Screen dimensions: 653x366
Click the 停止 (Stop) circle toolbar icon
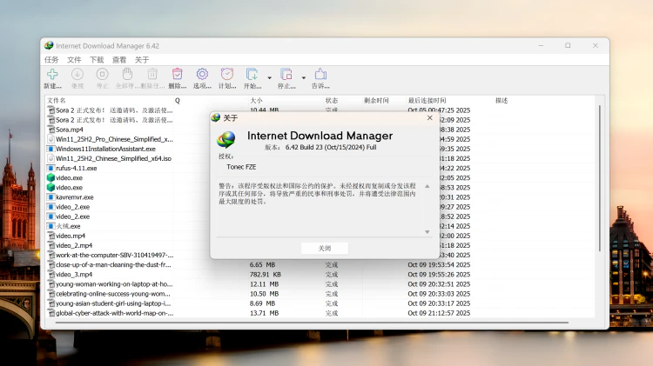[102, 76]
